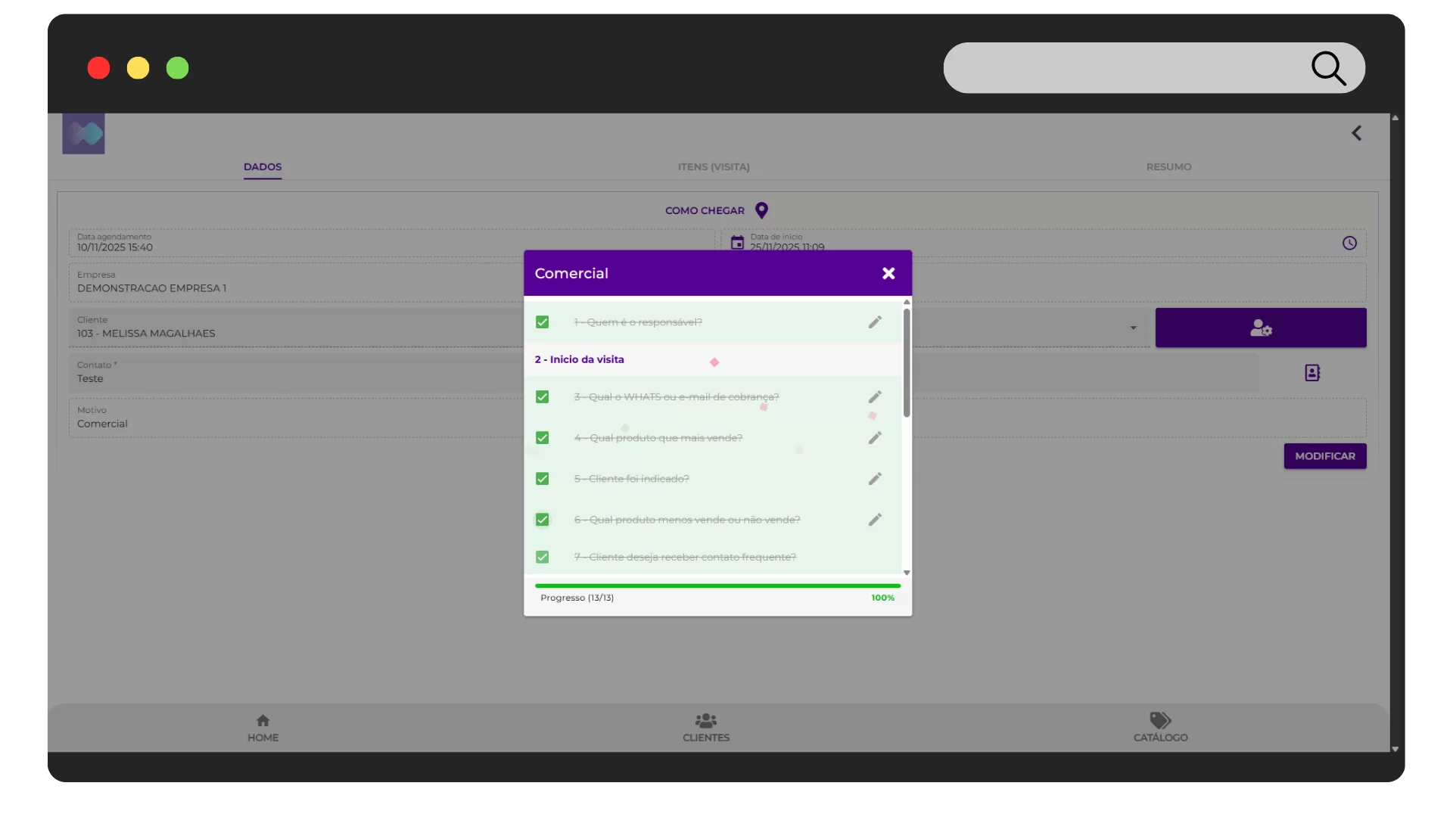Image resolution: width=1453 pixels, height=817 pixels.
Task: Open the contact card icon
Action: point(1312,372)
